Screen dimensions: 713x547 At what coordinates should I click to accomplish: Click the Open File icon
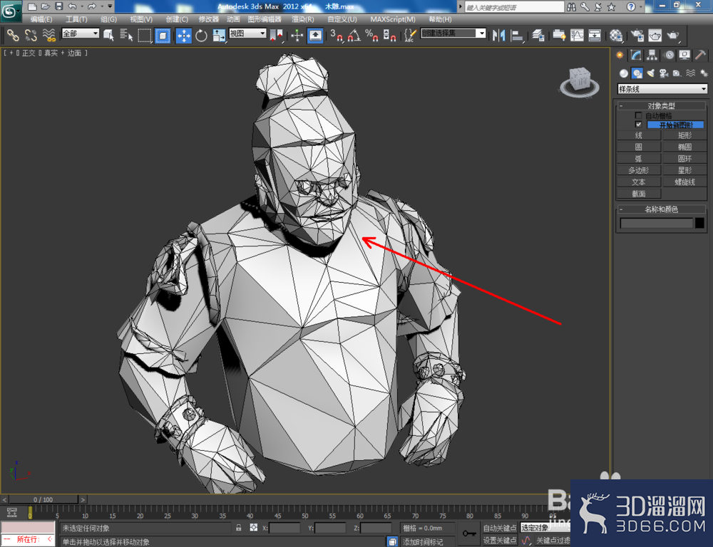point(45,6)
